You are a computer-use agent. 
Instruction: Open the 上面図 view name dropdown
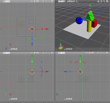click(x=7, y=1)
